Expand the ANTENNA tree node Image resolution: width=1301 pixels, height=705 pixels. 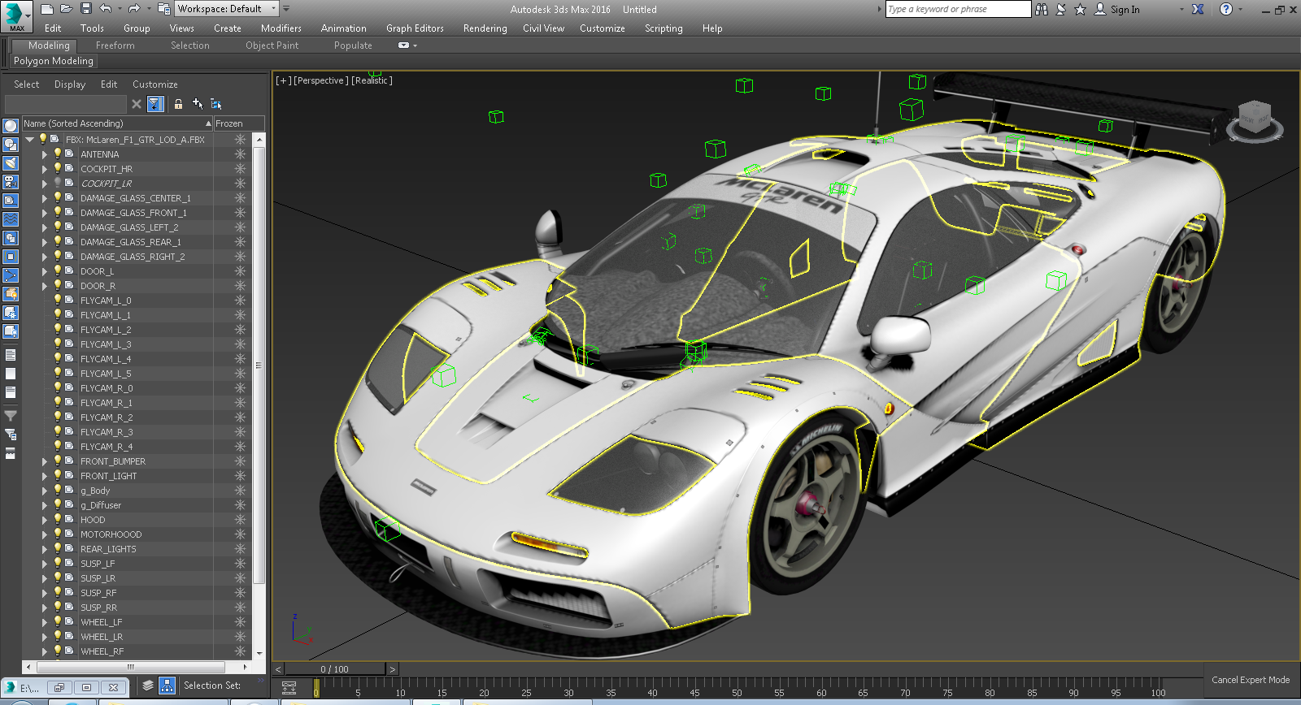[45, 154]
